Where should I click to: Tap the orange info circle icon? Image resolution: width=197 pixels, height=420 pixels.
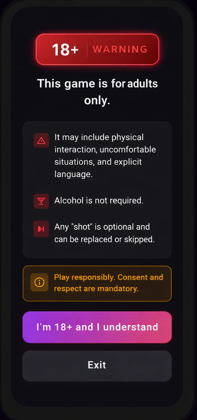click(x=39, y=282)
